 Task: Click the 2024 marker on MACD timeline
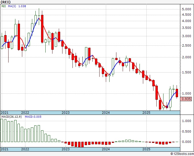click(x=106, y=149)
